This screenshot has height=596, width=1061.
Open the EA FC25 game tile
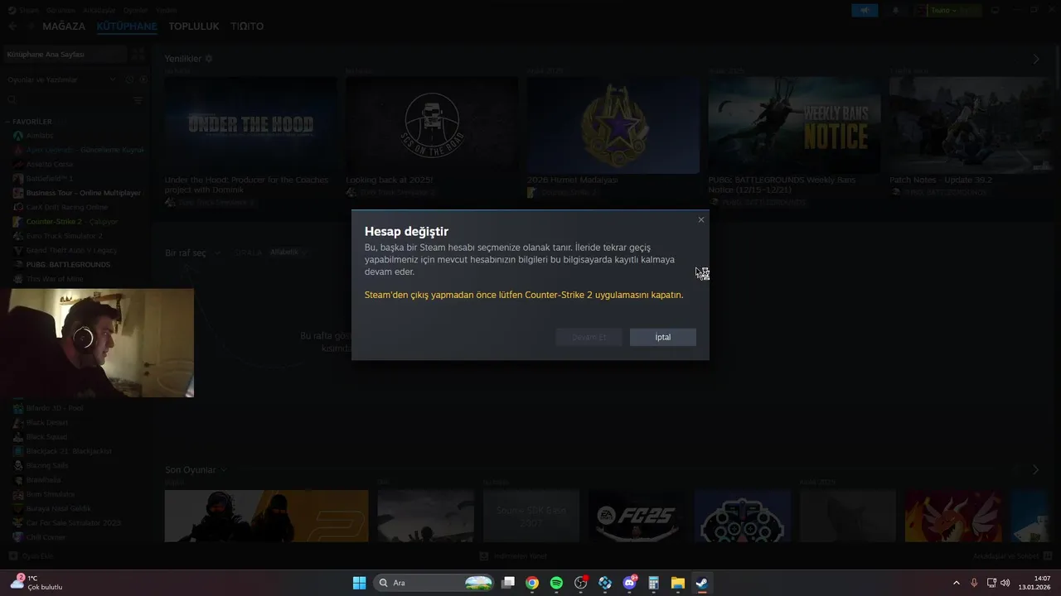coord(637,516)
